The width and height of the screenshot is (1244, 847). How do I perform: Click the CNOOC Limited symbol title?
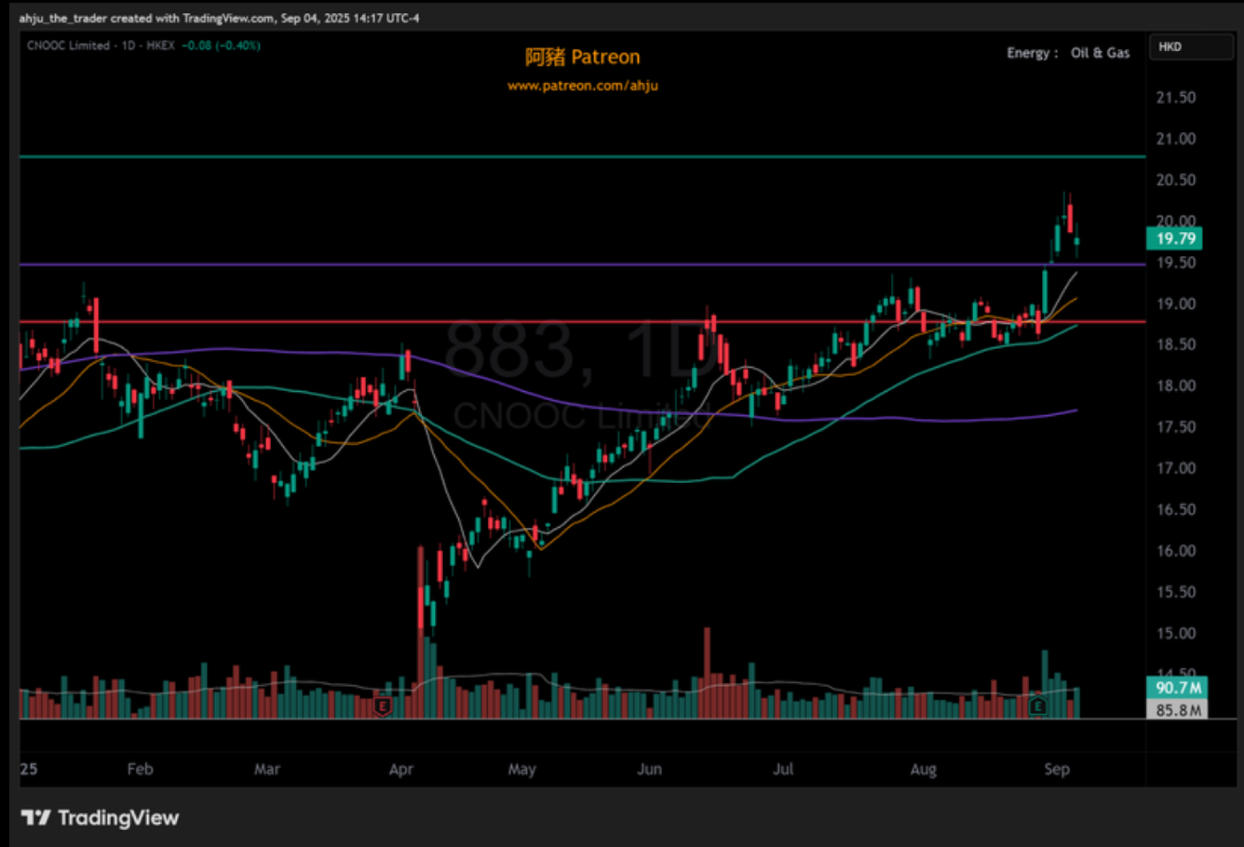(68, 45)
